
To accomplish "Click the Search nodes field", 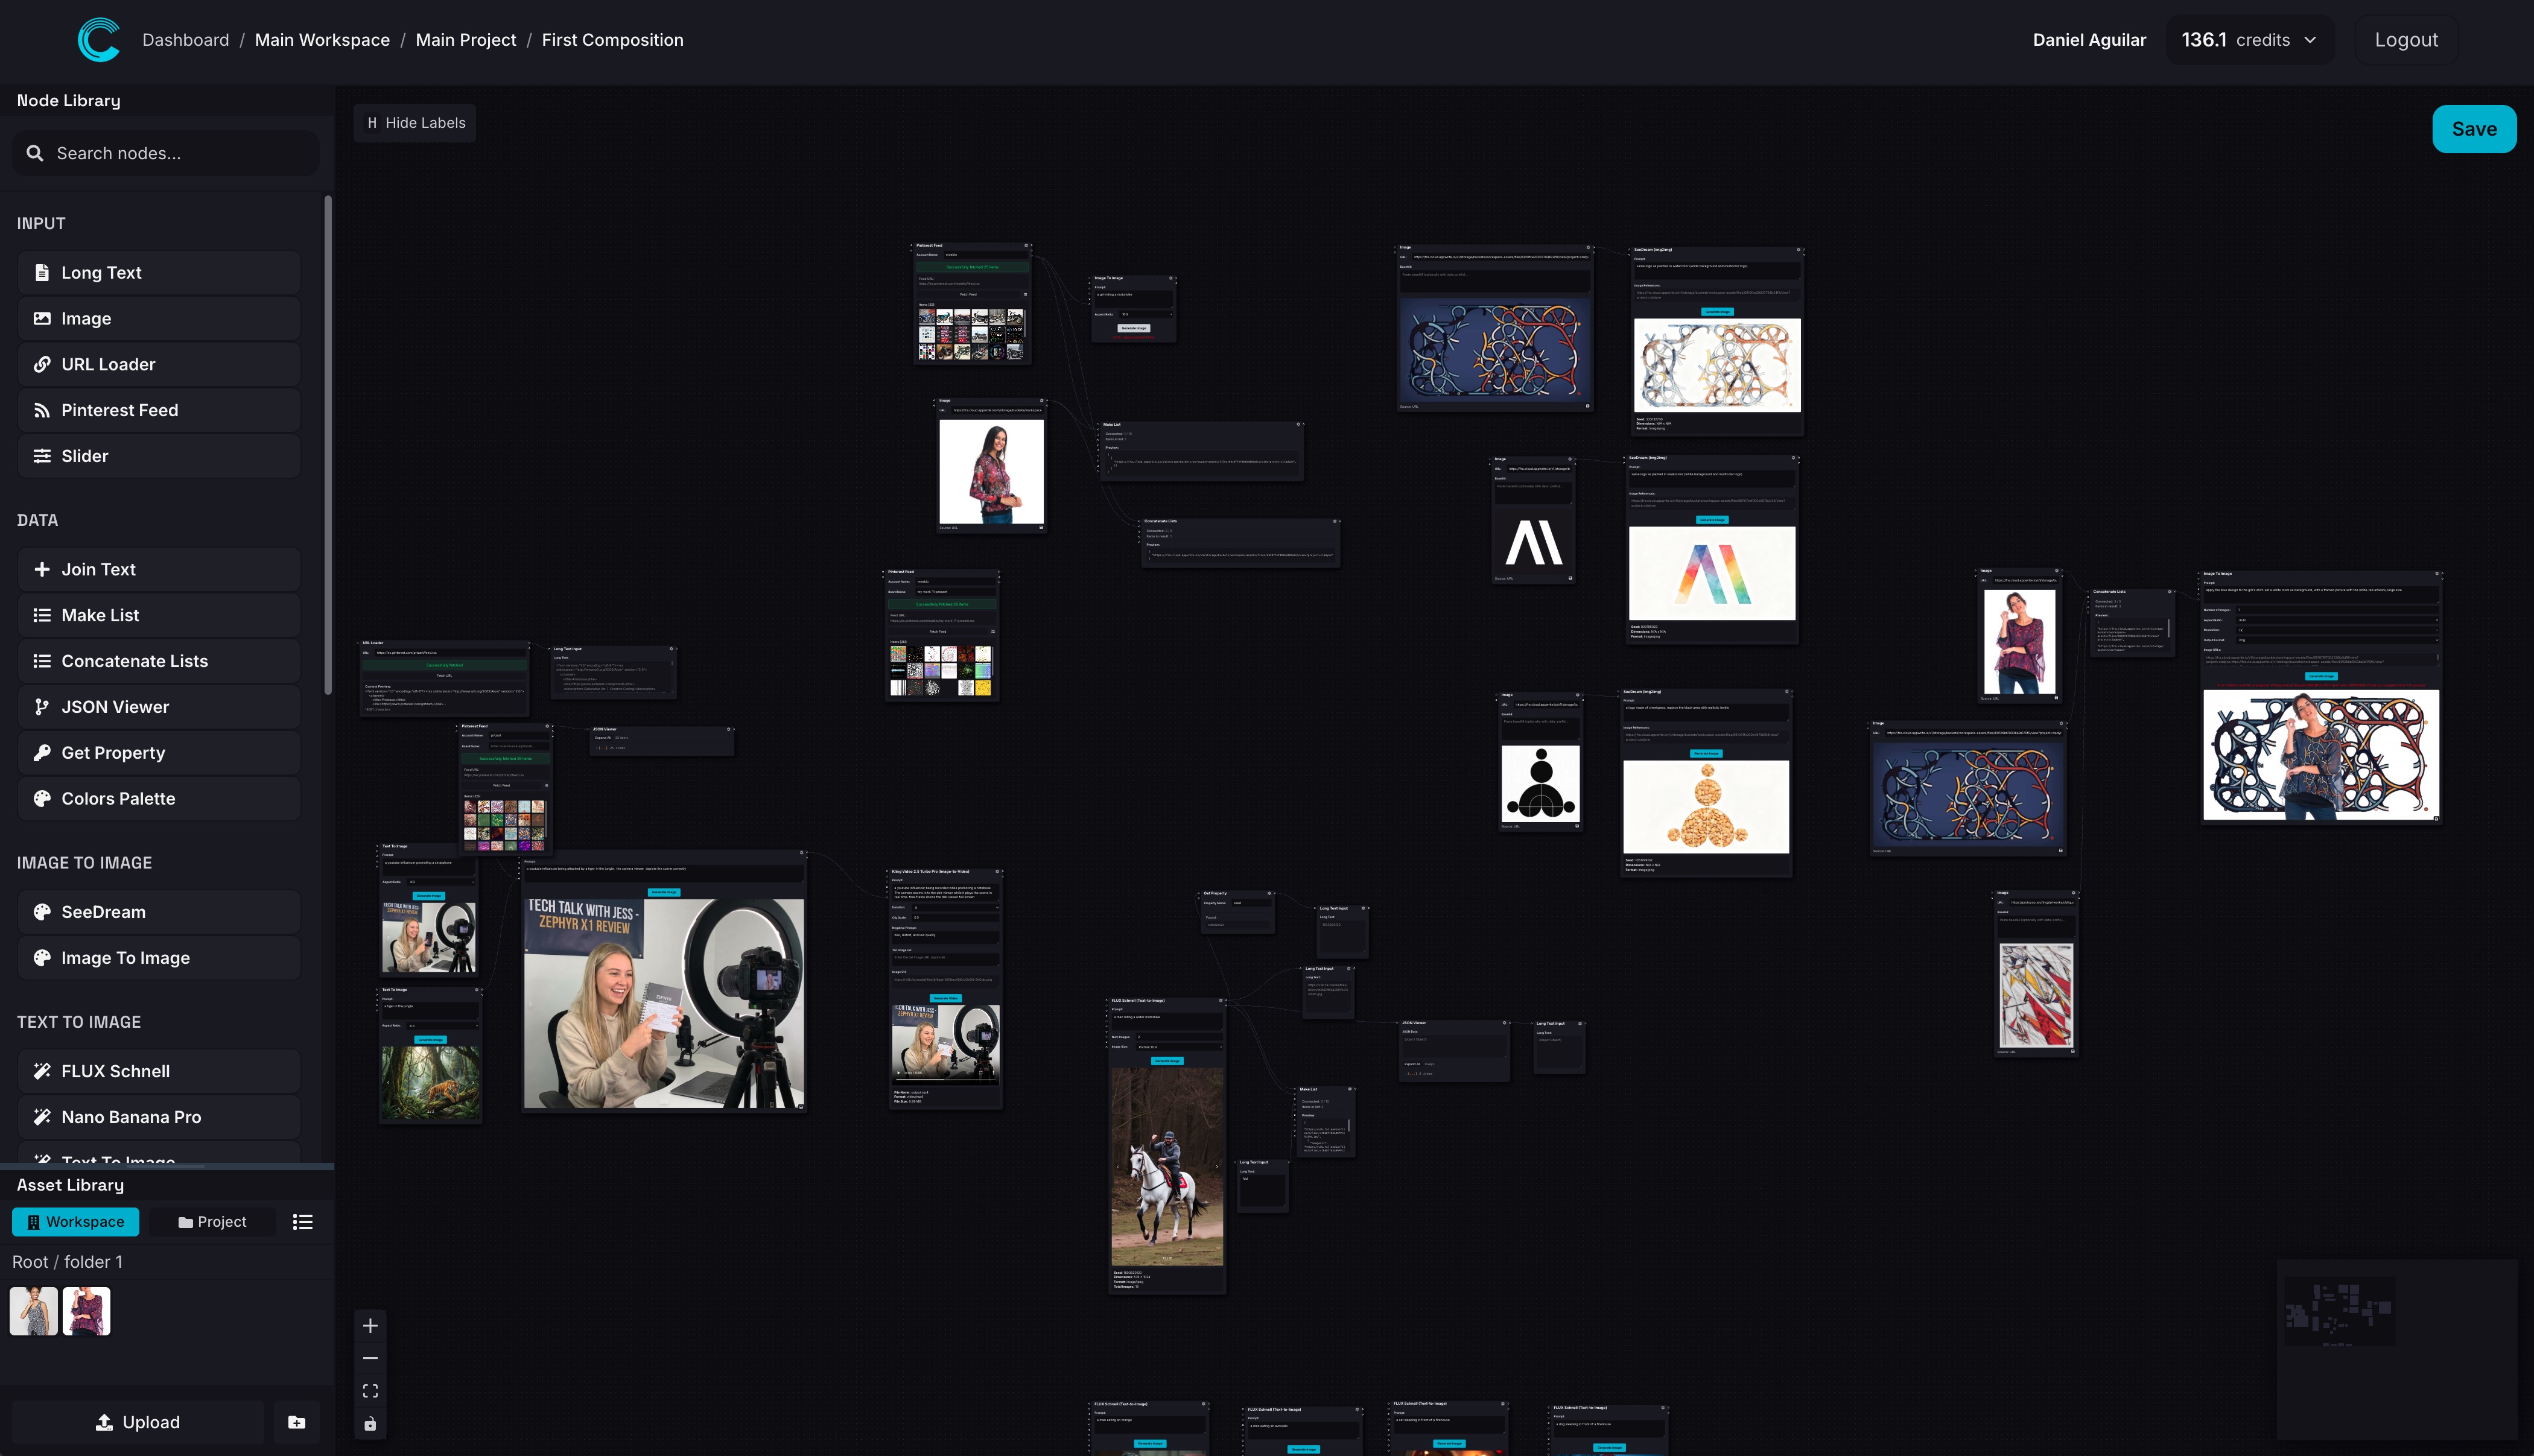I will pyautogui.click(x=166, y=153).
